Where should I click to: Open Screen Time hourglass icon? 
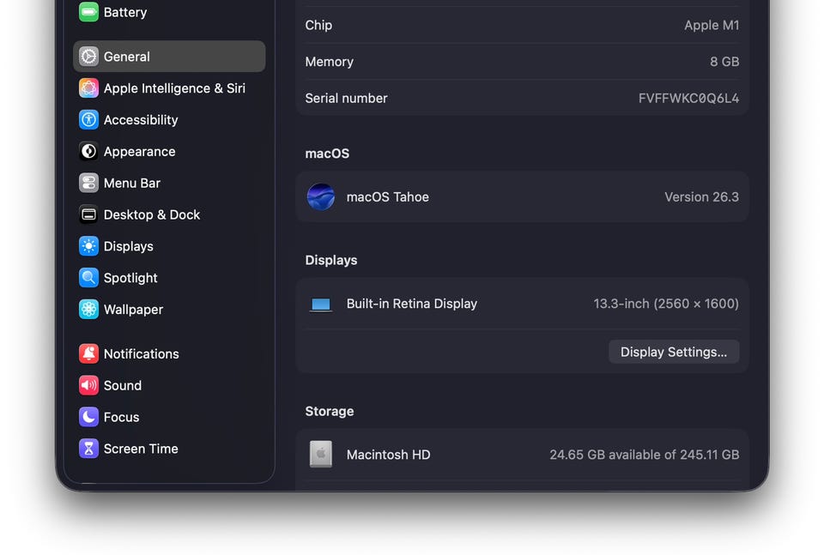click(x=88, y=449)
